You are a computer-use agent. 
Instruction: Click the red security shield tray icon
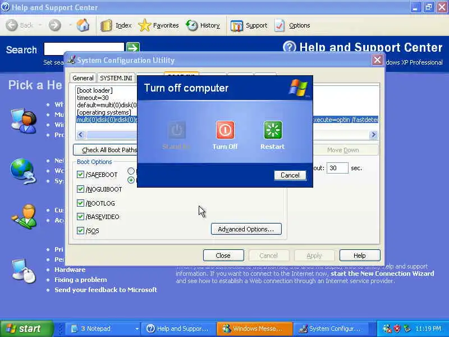(x=397, y=329)
